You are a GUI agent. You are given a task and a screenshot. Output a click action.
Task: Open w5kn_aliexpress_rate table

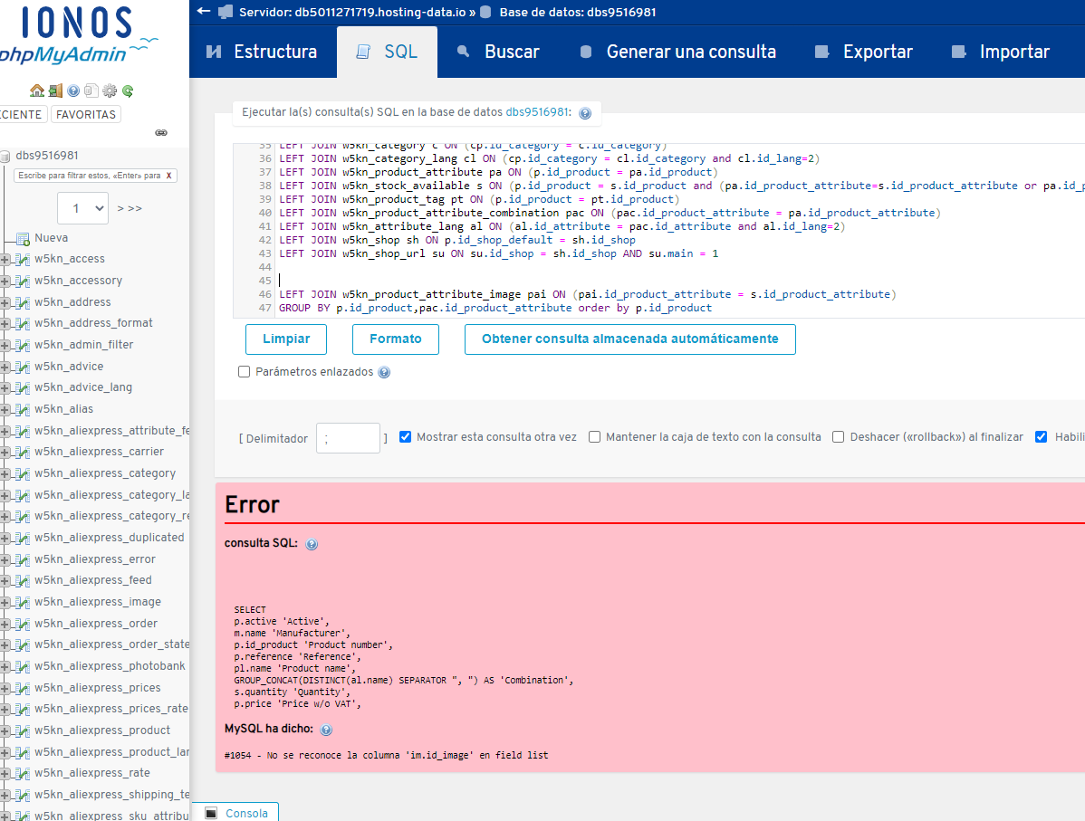coord(92,773)
